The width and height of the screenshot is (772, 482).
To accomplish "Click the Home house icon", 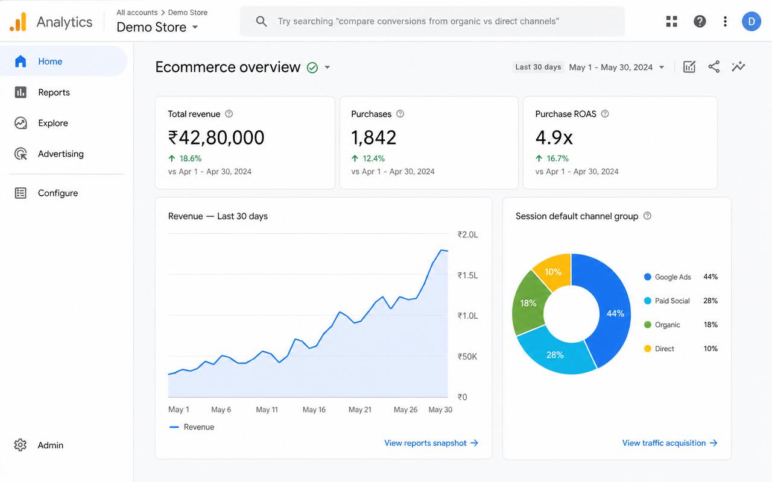I will [x=21, y=61].
